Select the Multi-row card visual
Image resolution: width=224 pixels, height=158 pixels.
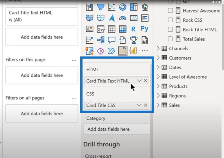click(145, 18)
